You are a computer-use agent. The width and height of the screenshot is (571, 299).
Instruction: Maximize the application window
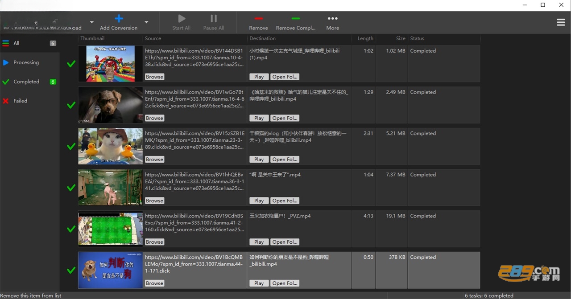[543, 5]
